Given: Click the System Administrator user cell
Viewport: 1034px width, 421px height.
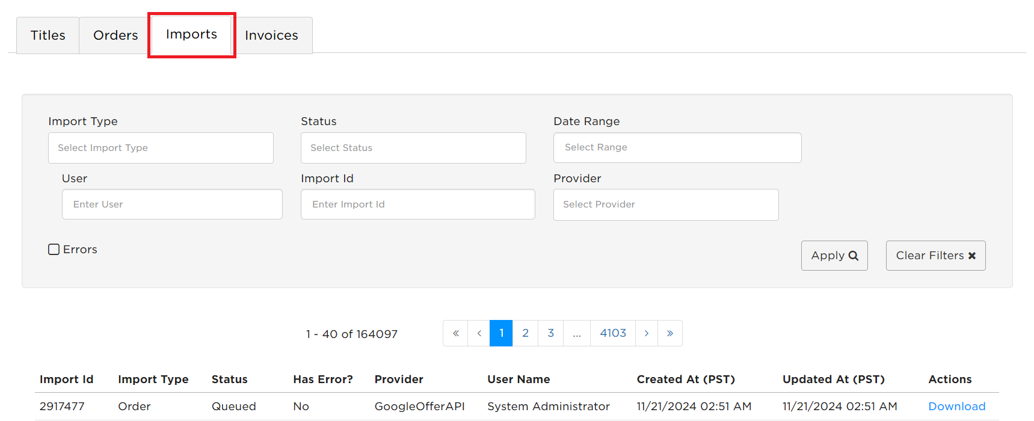Looking at the screenshot, I should [549, 407].
